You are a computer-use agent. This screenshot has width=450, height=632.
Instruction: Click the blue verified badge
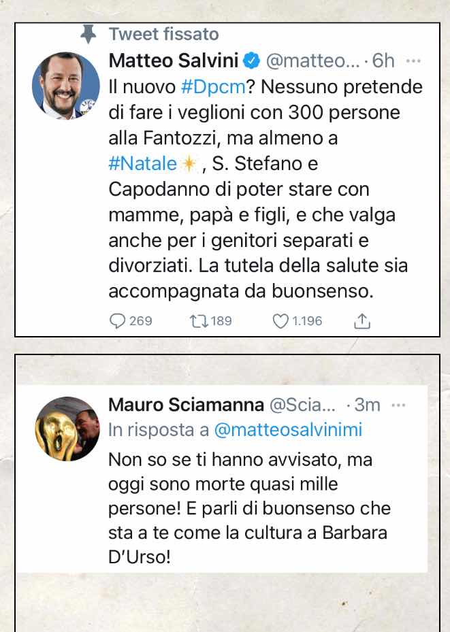click(x=252, y=61)
